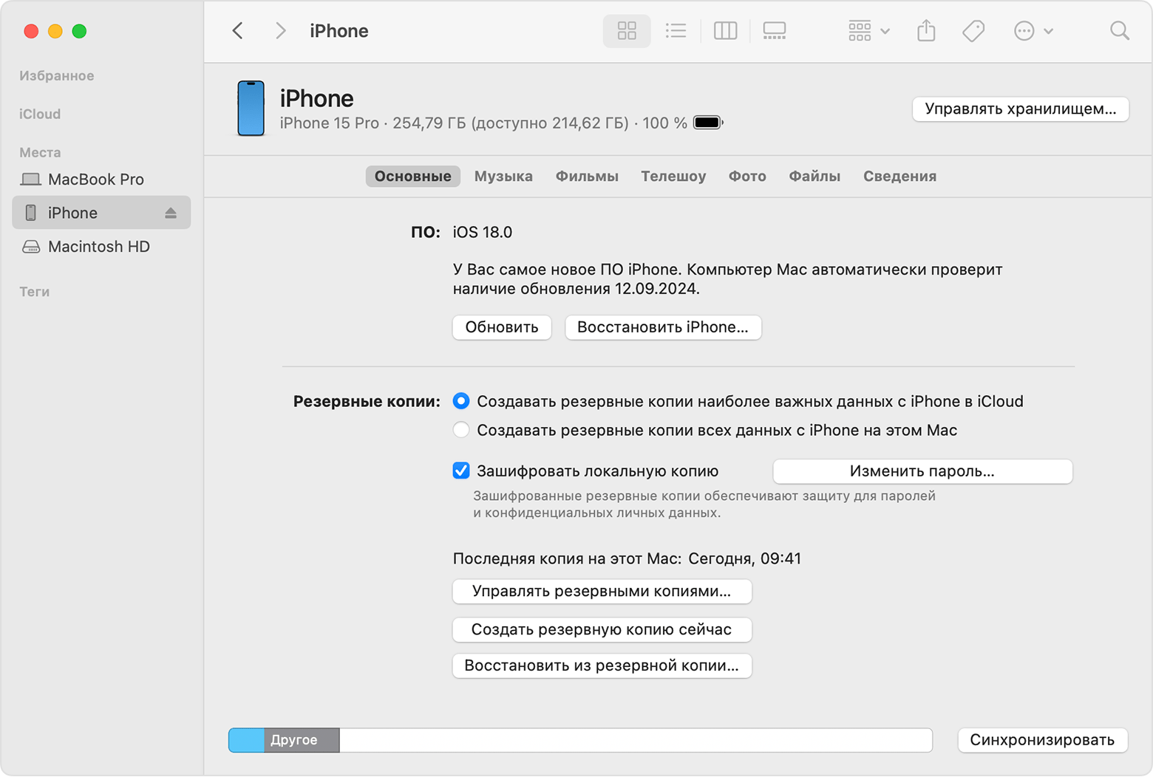Screen dimensions: 1153x777
Task: Click the iPhone device icon in sidebar
Action: [x=31, y=213]
